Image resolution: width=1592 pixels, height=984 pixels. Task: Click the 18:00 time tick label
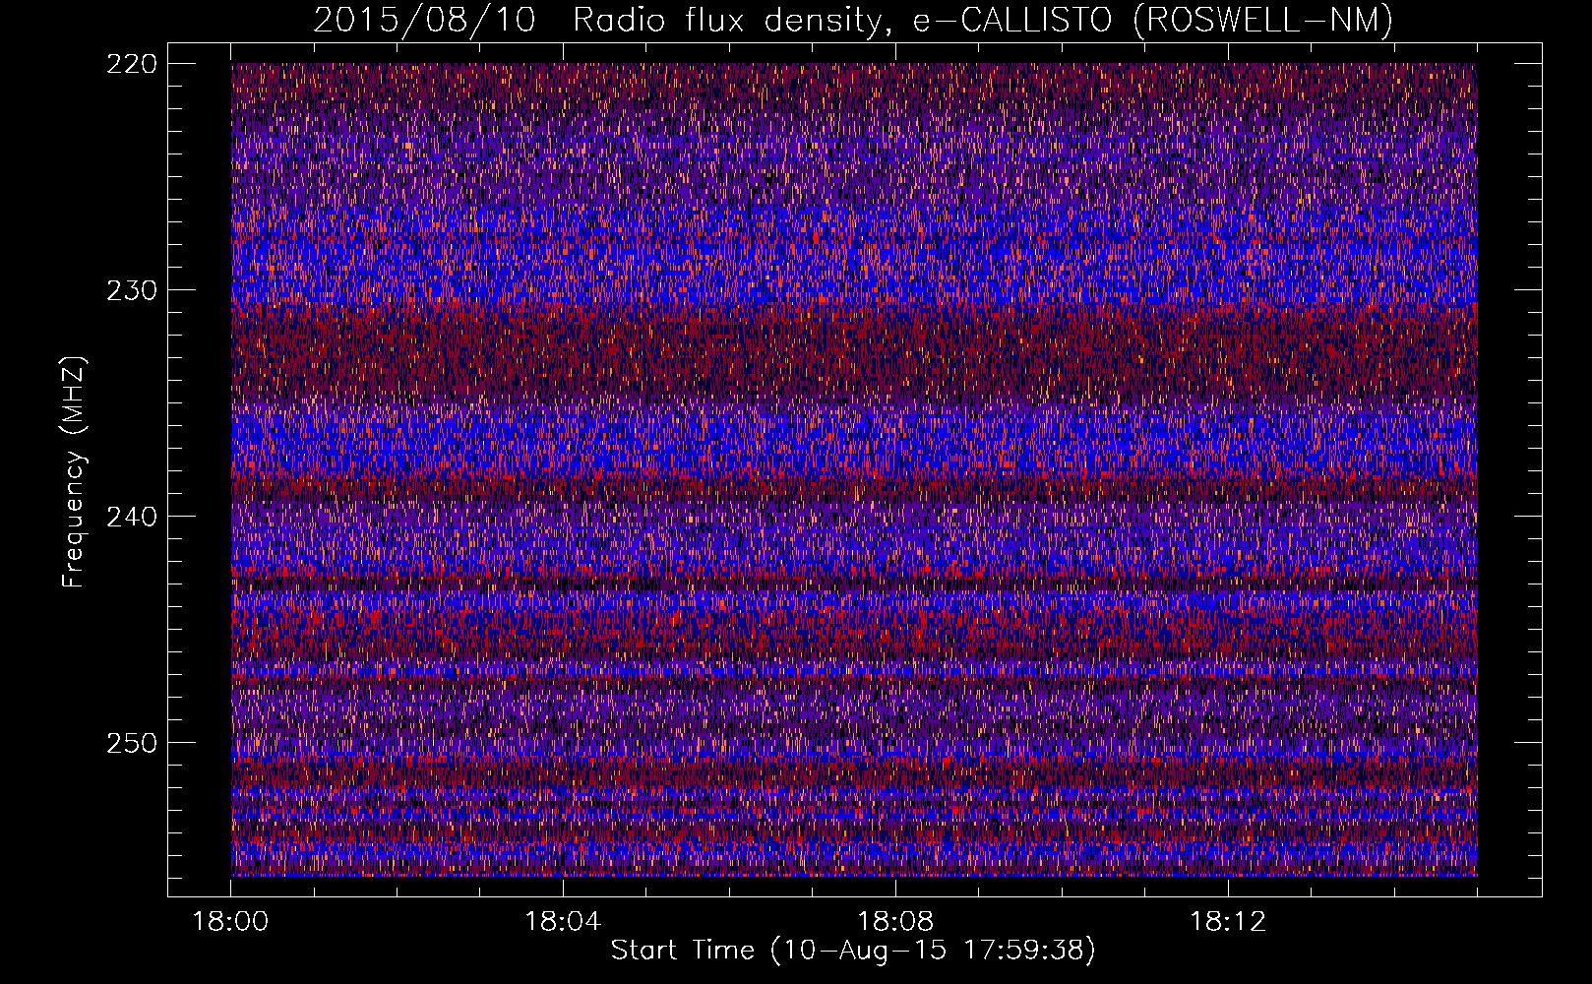230,922
